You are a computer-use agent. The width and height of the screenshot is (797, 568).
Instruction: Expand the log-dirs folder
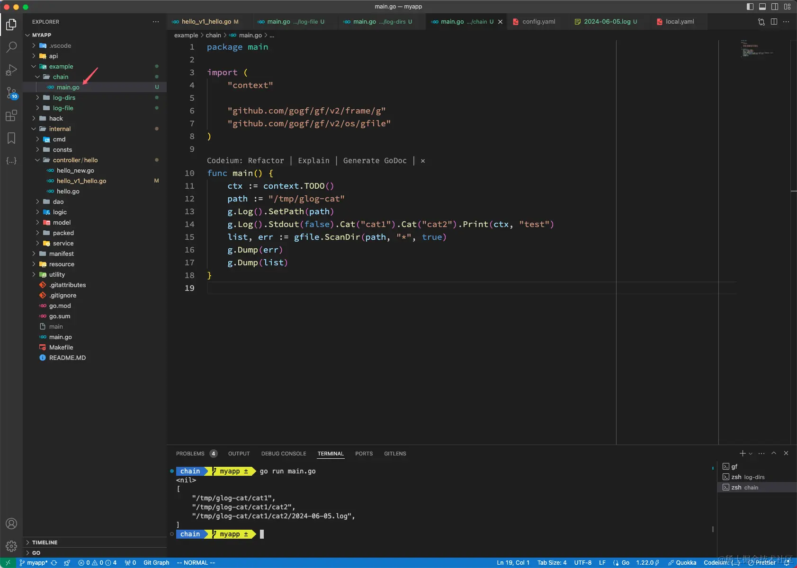[37, 97]
